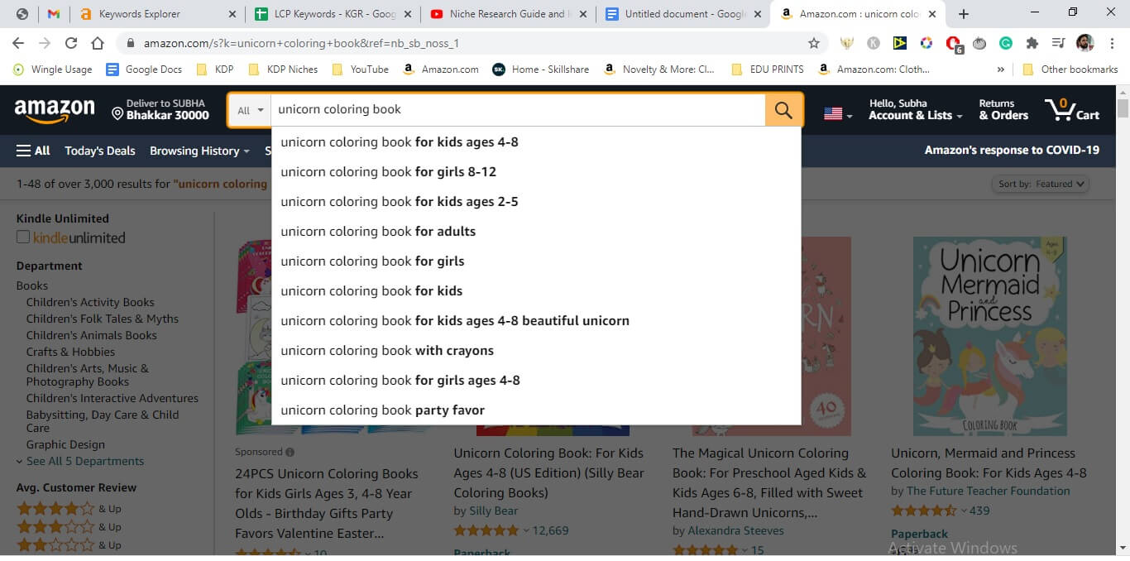Click the browser address bar URL
The image size is (1130, 561).
click(x=301, y=43)
